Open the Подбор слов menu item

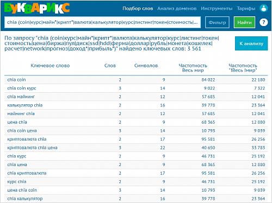[x=138, y=9]
